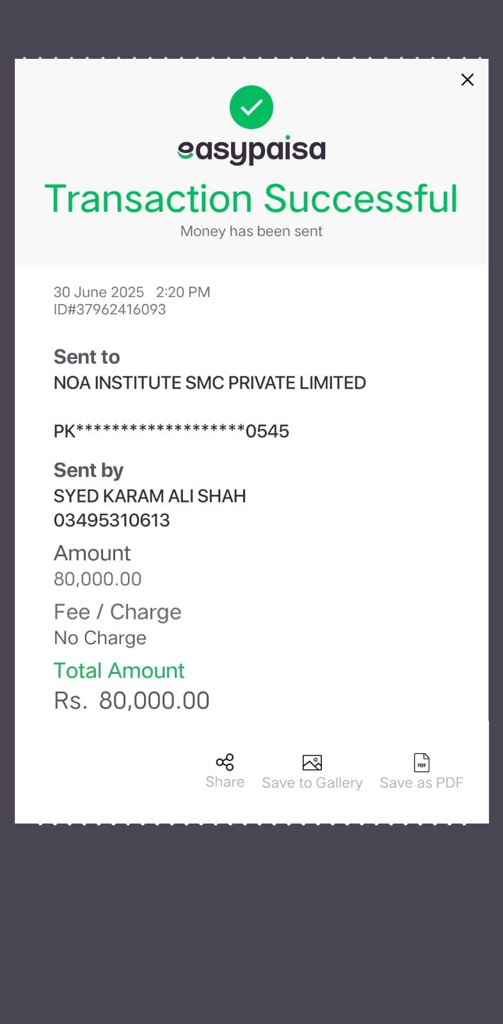Tap the Save to Gallery image icon
Screen dimensions: 503x1024
312,762
